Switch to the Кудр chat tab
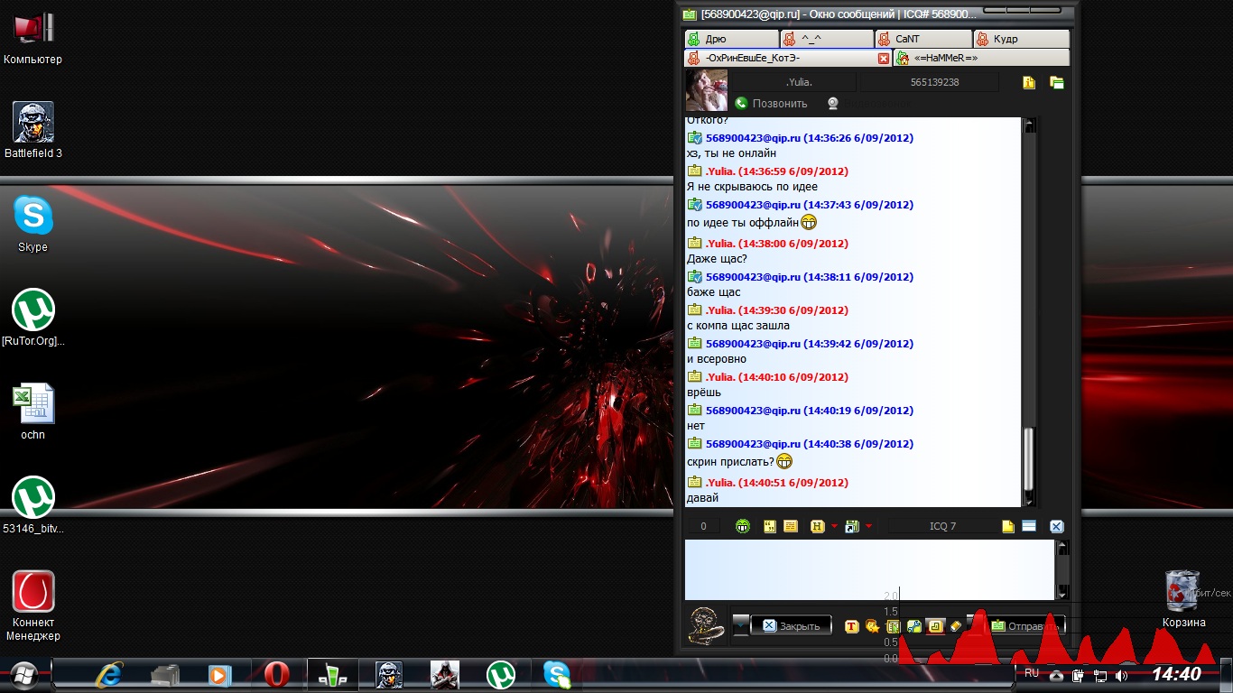 tap(1022, 39)
